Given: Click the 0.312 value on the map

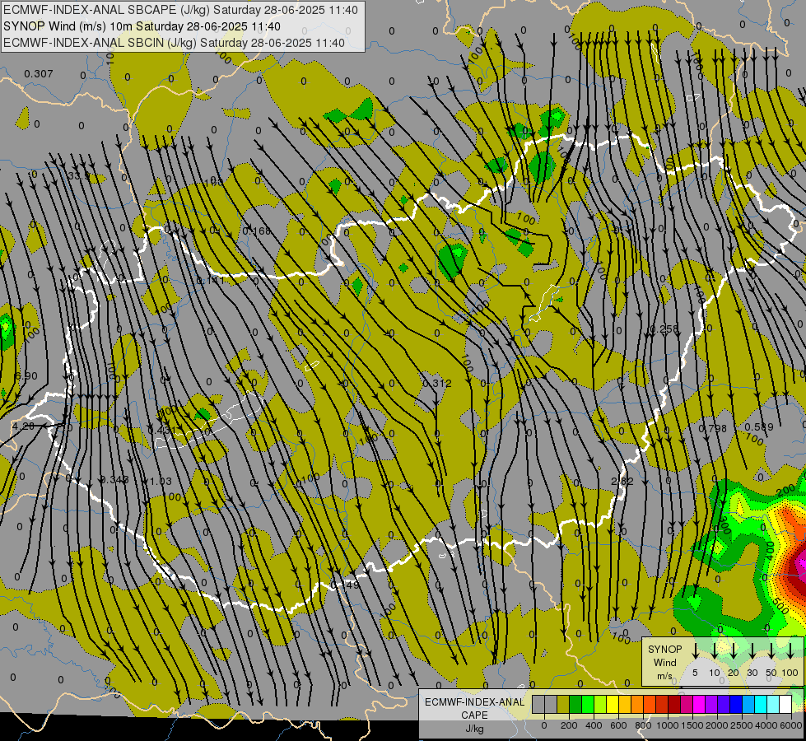Looking at the screenshot, I should [x=437, y=383].
